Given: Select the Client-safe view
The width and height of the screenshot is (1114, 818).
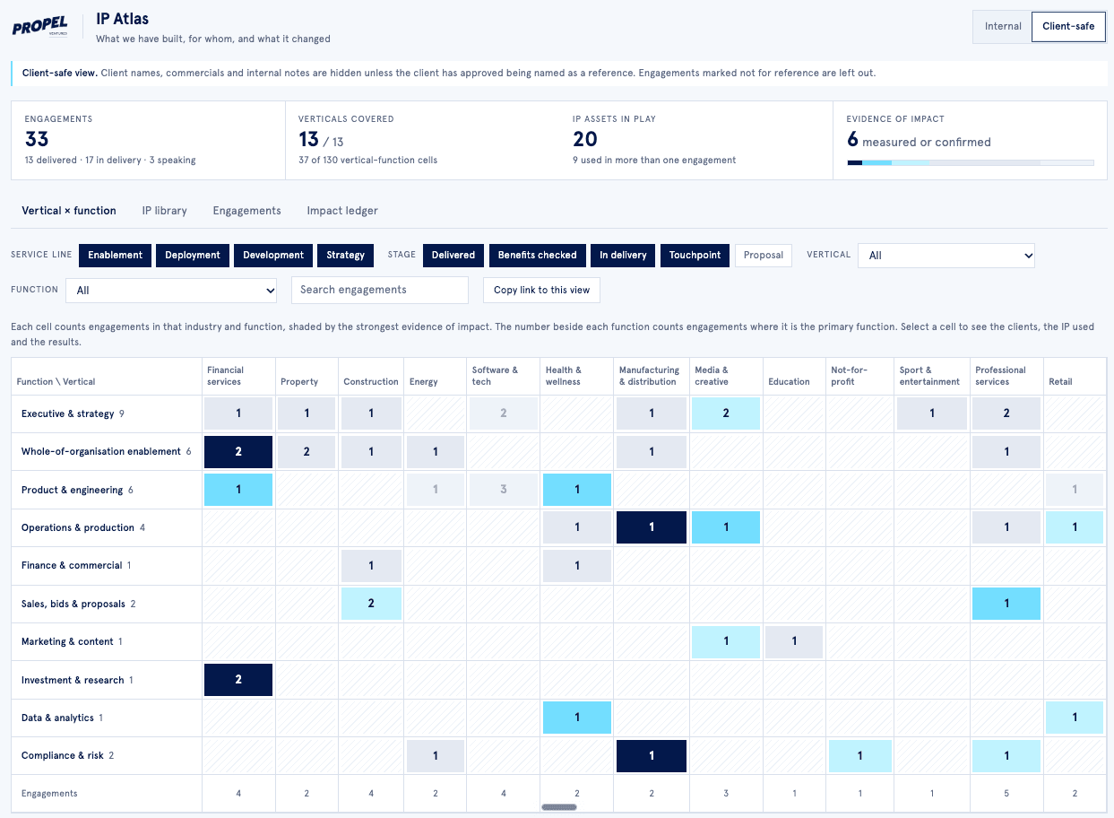Looking at the screenshot, I should pyautogui.click(x=1068, y=26).
